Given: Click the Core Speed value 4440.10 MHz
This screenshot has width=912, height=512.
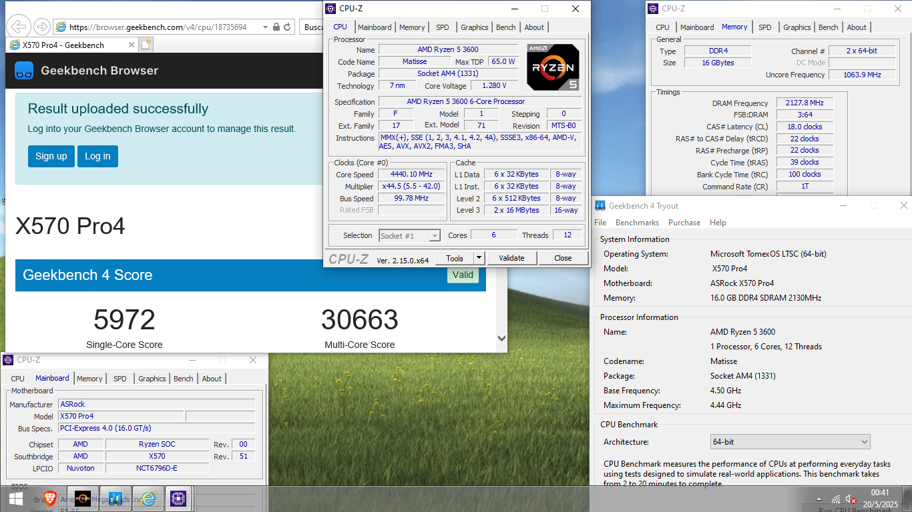Looking at the screenshot, I should coord(412,175).
